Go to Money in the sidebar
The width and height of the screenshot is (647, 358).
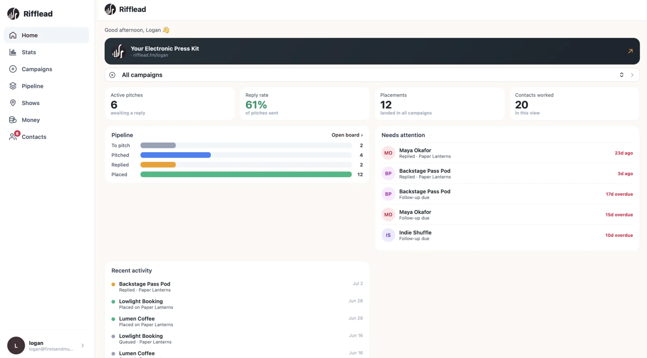tap(47, 120)
